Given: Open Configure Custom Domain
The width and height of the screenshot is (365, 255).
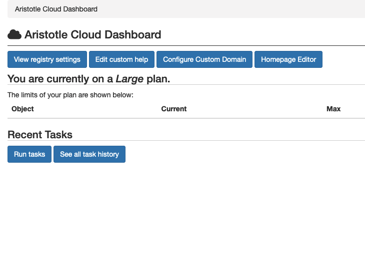Looking at the screenshot, I should pos(204,59).
